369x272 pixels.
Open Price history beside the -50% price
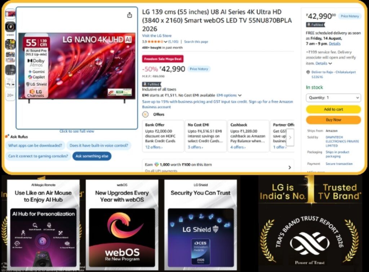tap(199, 69)
